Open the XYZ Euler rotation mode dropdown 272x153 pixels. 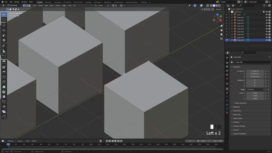pos(255,90)
